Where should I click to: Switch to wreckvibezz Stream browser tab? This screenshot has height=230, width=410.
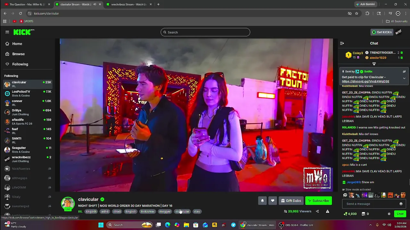[x=129, y=4]
